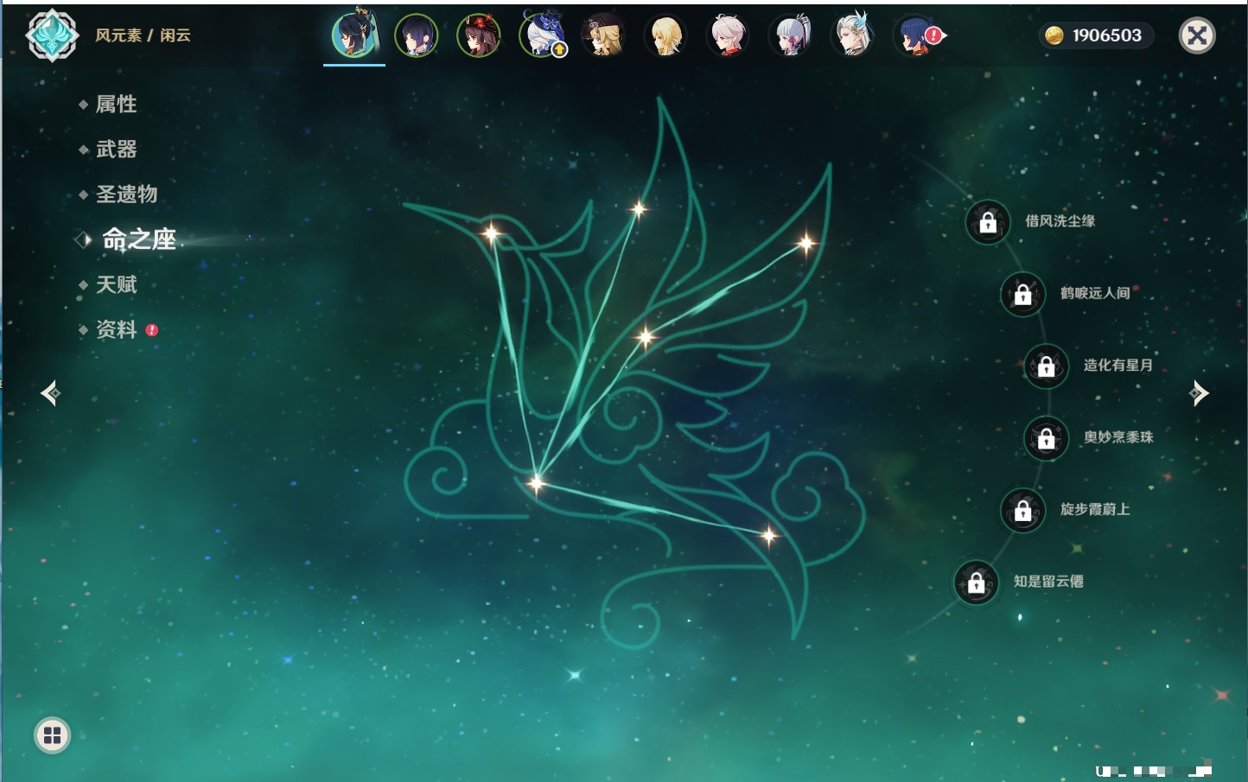1248x782 pixels.
Task: Choose Navia's portrait in the character row
Action: coord(604,36)
